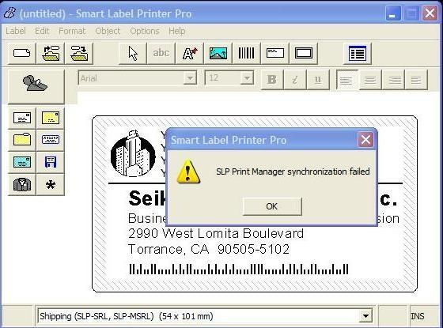Set justified text alignment
The width and height of the screenshot is (443, 328).
pos(416,80)
